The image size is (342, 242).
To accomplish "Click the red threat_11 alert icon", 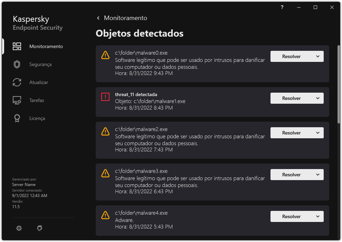I will [x=105, y=96].
